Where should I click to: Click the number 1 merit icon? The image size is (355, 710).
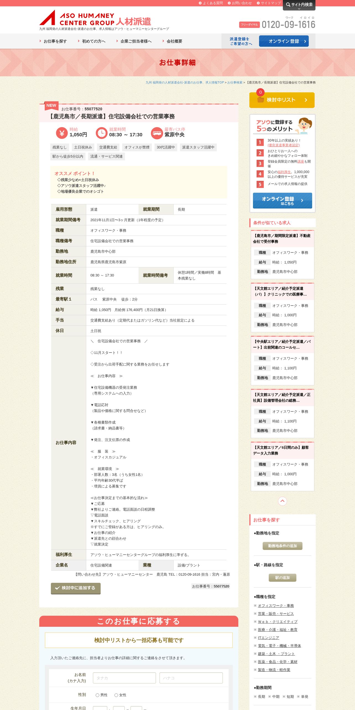(x=260, y=142)
